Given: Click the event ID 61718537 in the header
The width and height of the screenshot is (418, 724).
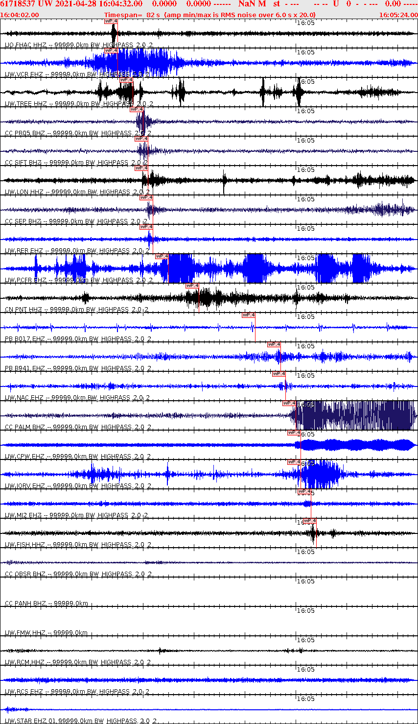Looking at the screenshot, I should pos(17,4).
